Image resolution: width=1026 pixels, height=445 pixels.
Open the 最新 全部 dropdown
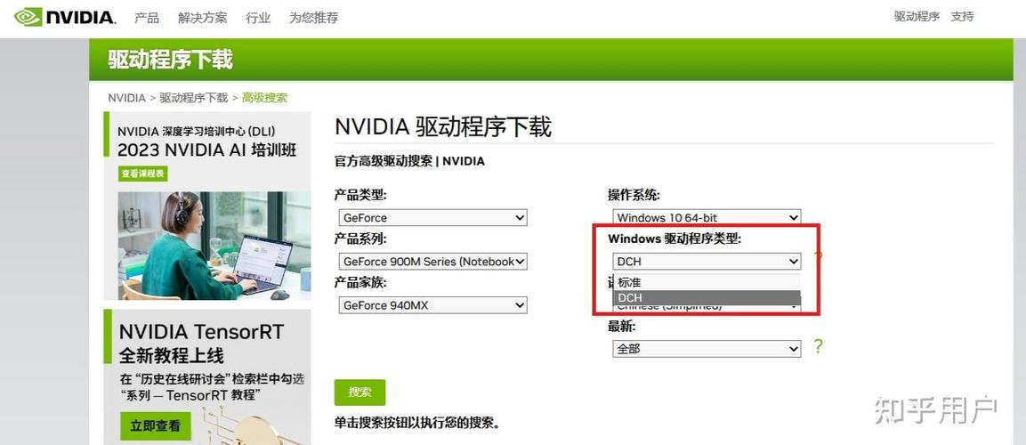click(x=707, y=349)
